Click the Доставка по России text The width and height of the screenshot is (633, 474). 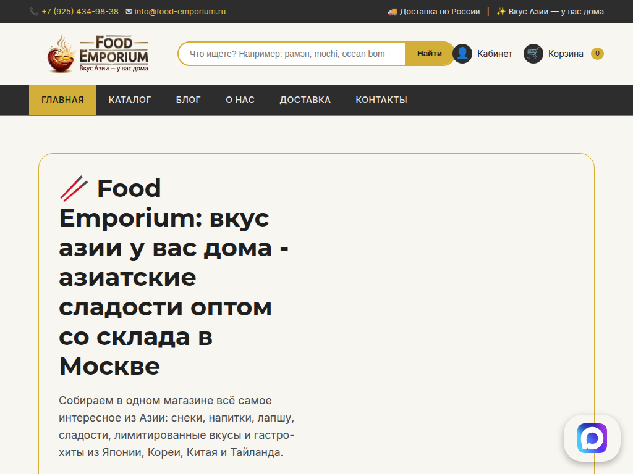[440, 12]
